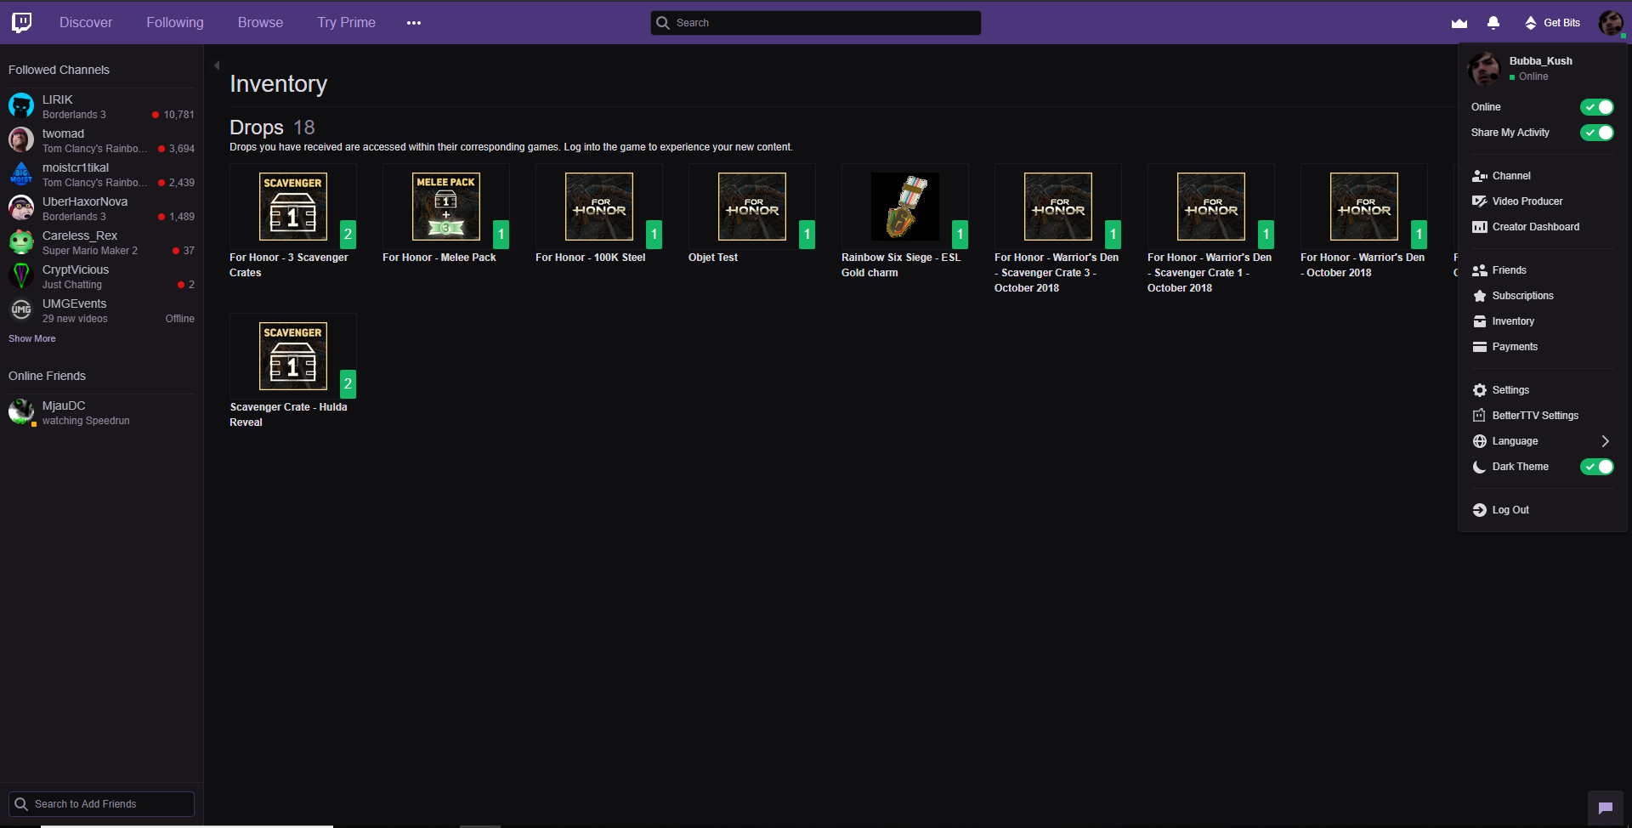The height and width of the screenshot is (828, 1632).
Task: Open the Following tab
Action: [175, 23]
